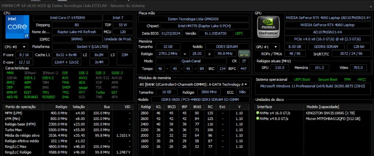Click the green status icon for Micron drive

pyautogui.click(x=258, y=118)
